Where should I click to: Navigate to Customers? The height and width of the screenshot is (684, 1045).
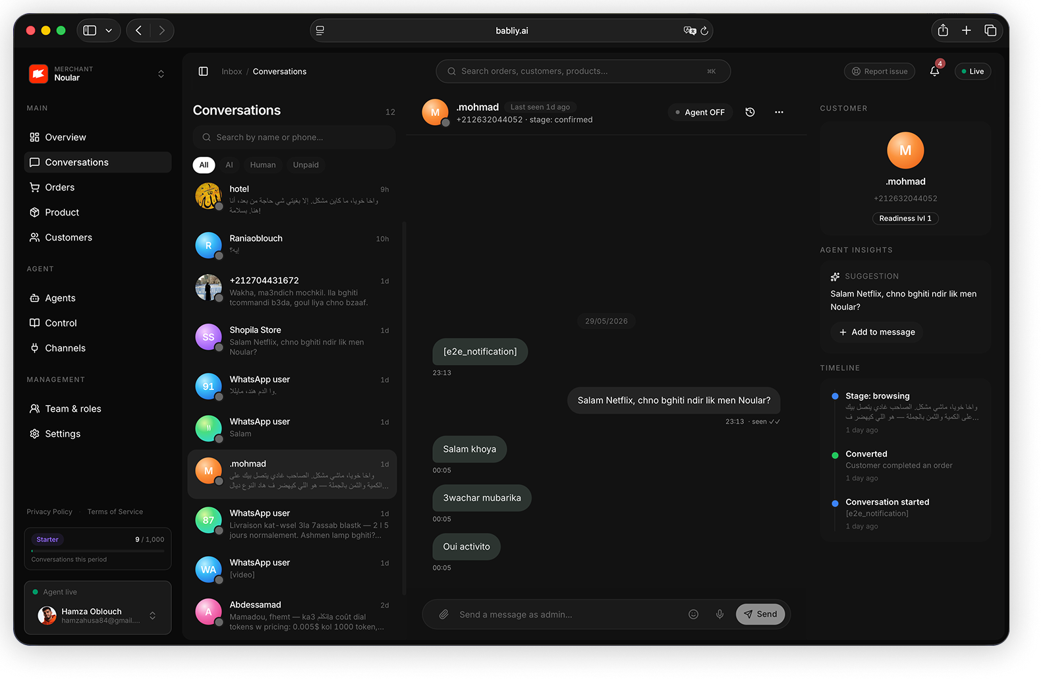tap(98, 237)
